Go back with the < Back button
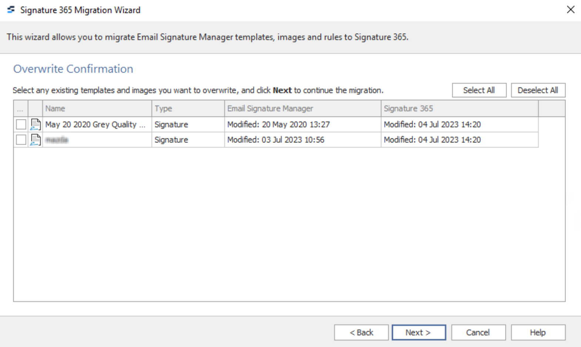The width and height of the screenshot is (581, 347). point(362,333)
